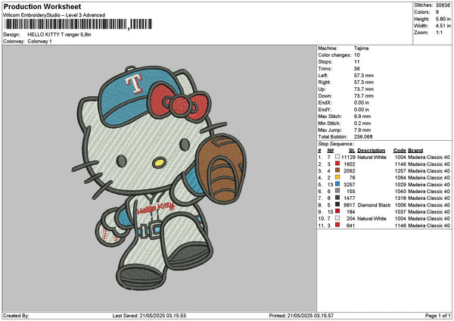Select the dark red swatch with 184 stitches
The width and height of the screenshot is (454, 321).
[x=337, y=211]
